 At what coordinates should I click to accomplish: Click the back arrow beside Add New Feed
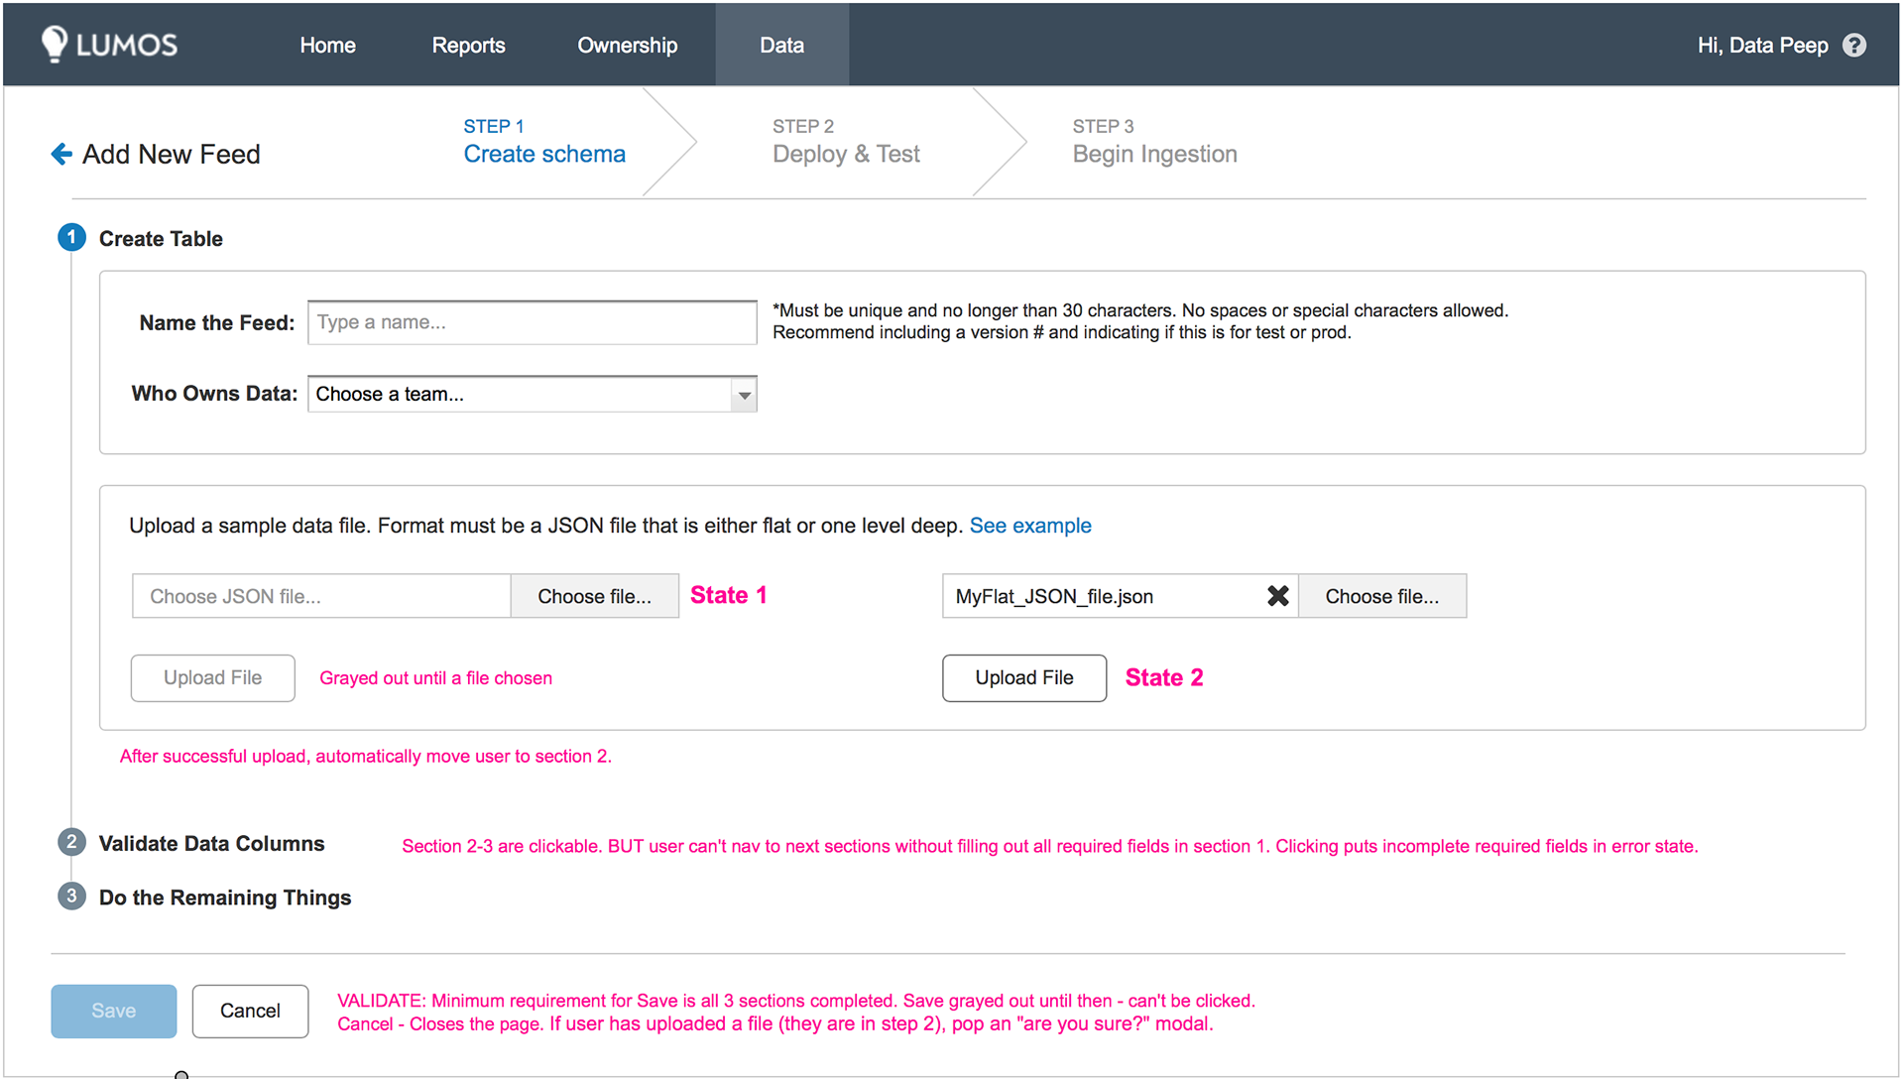pyautogui.click(x=61, y=154)
